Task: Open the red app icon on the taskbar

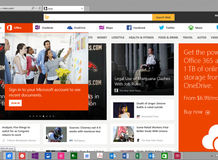Action: pos(177,156)
